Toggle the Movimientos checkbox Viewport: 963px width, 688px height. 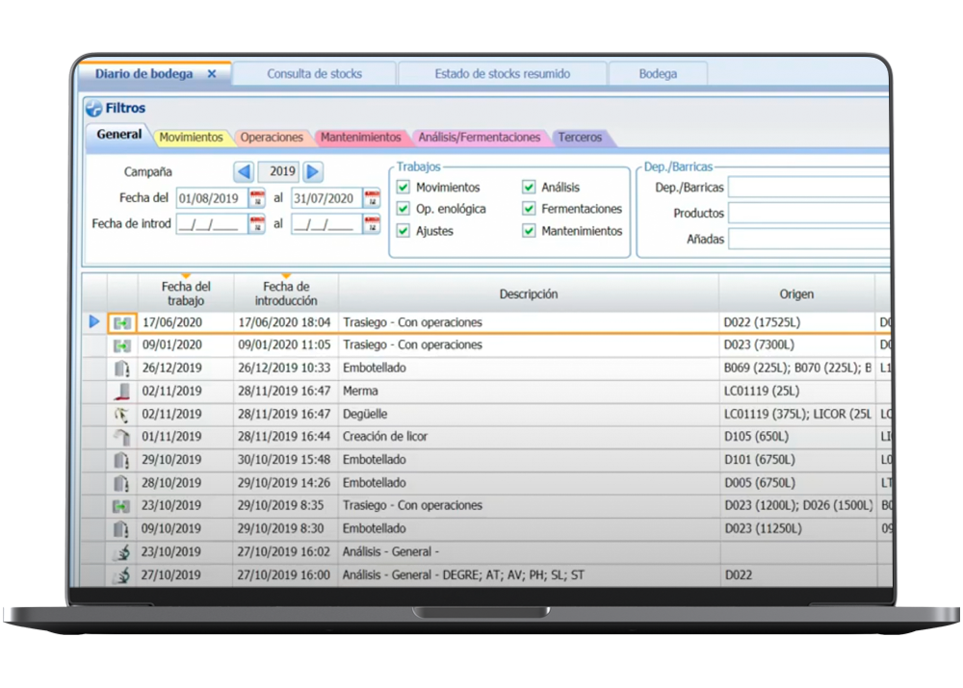(x=403, y=187)
